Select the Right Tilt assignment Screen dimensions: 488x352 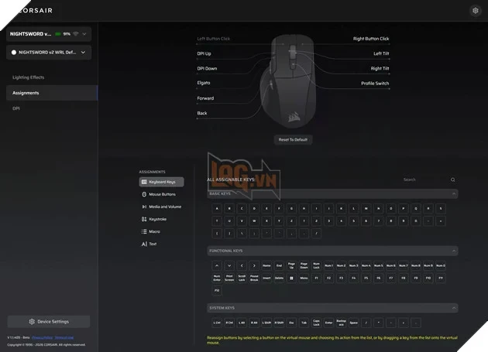point(380,69)
